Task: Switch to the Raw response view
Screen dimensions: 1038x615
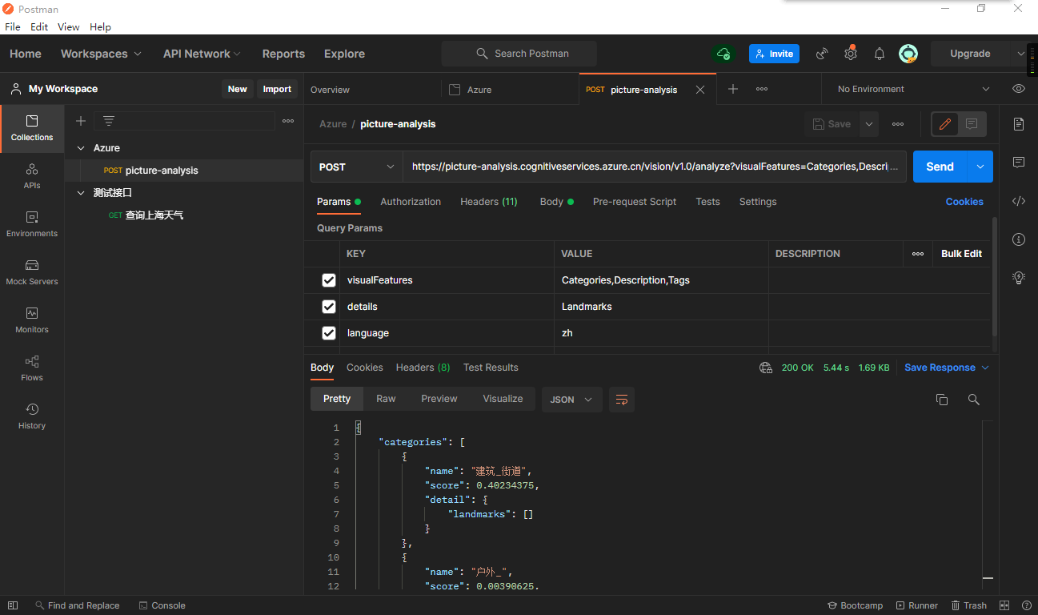Action: tap(386, 399)
